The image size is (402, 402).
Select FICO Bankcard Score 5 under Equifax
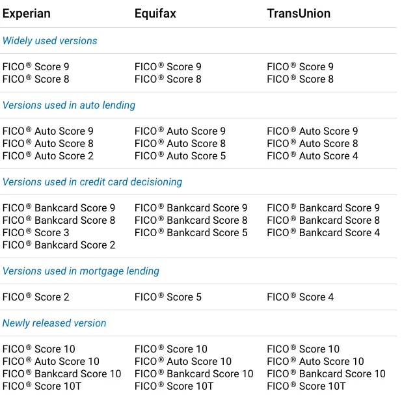(x=191, y=233)
